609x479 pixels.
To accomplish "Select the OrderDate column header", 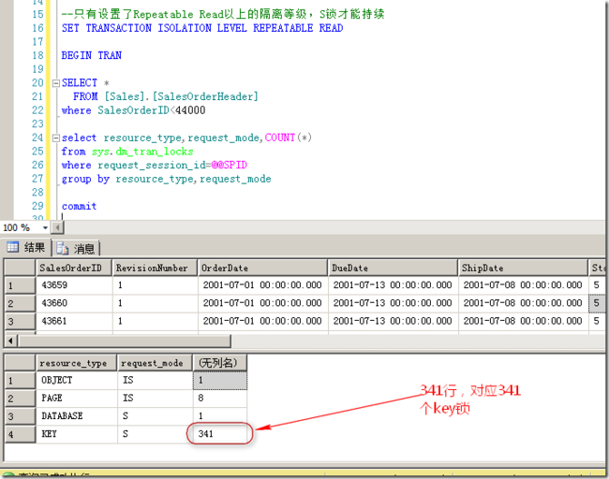I will [262, 268].
